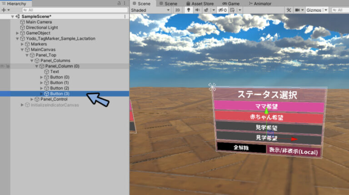Collapse the MainCanvas node
The image size is (349, 195).
(22, 50)
